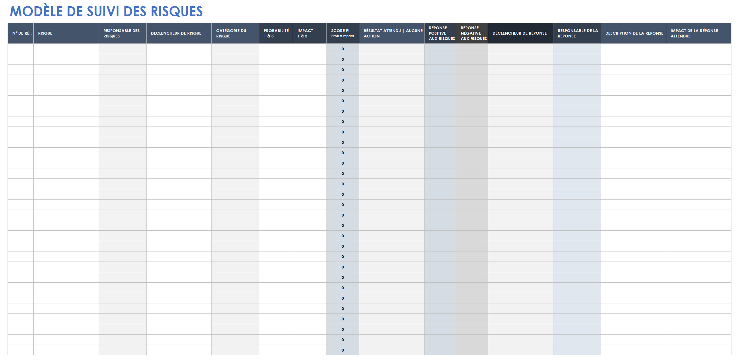Screen dimensions: 739x361
Task: Select the topmost 0 in Score PI column
Action: tap(343, 49)
